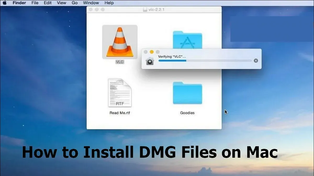Click the Verifying "VLC"… status text
Image resolution: width=314 pixels, height=176 pixels.
[172, 57]
